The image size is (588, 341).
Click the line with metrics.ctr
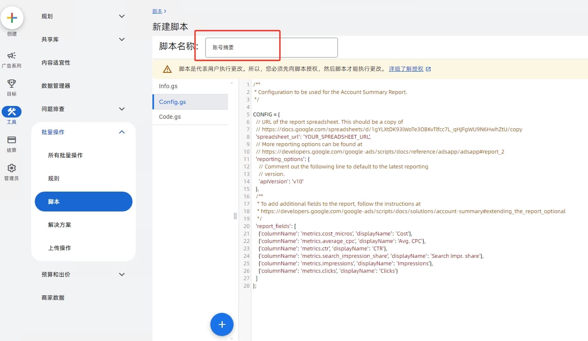[x=323, y=248]
